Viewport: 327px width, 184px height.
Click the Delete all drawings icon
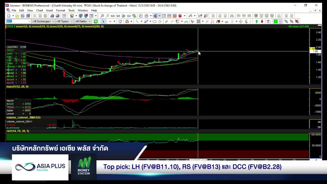[297, 21]
